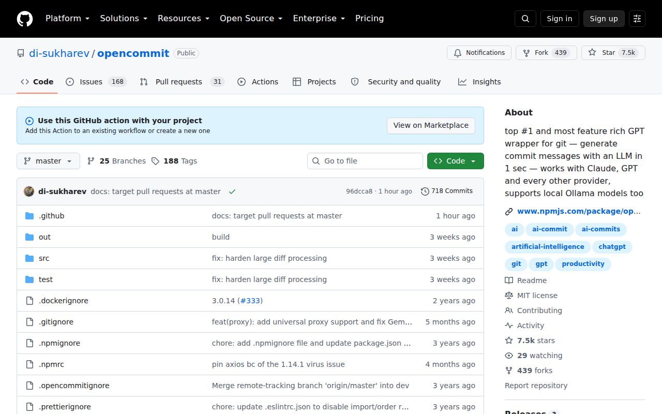Open the www.npmjs.com package link
Viewport: 662px width, 414px height.
tap(579, 211)
